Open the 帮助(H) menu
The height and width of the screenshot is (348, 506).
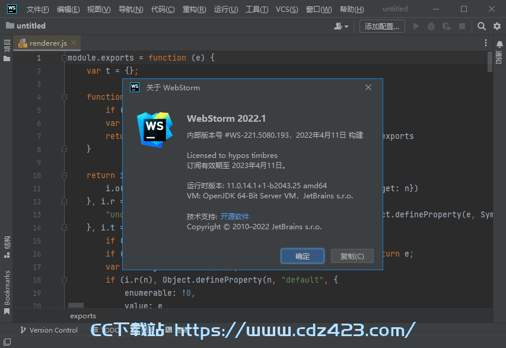(x=352, y=10)
